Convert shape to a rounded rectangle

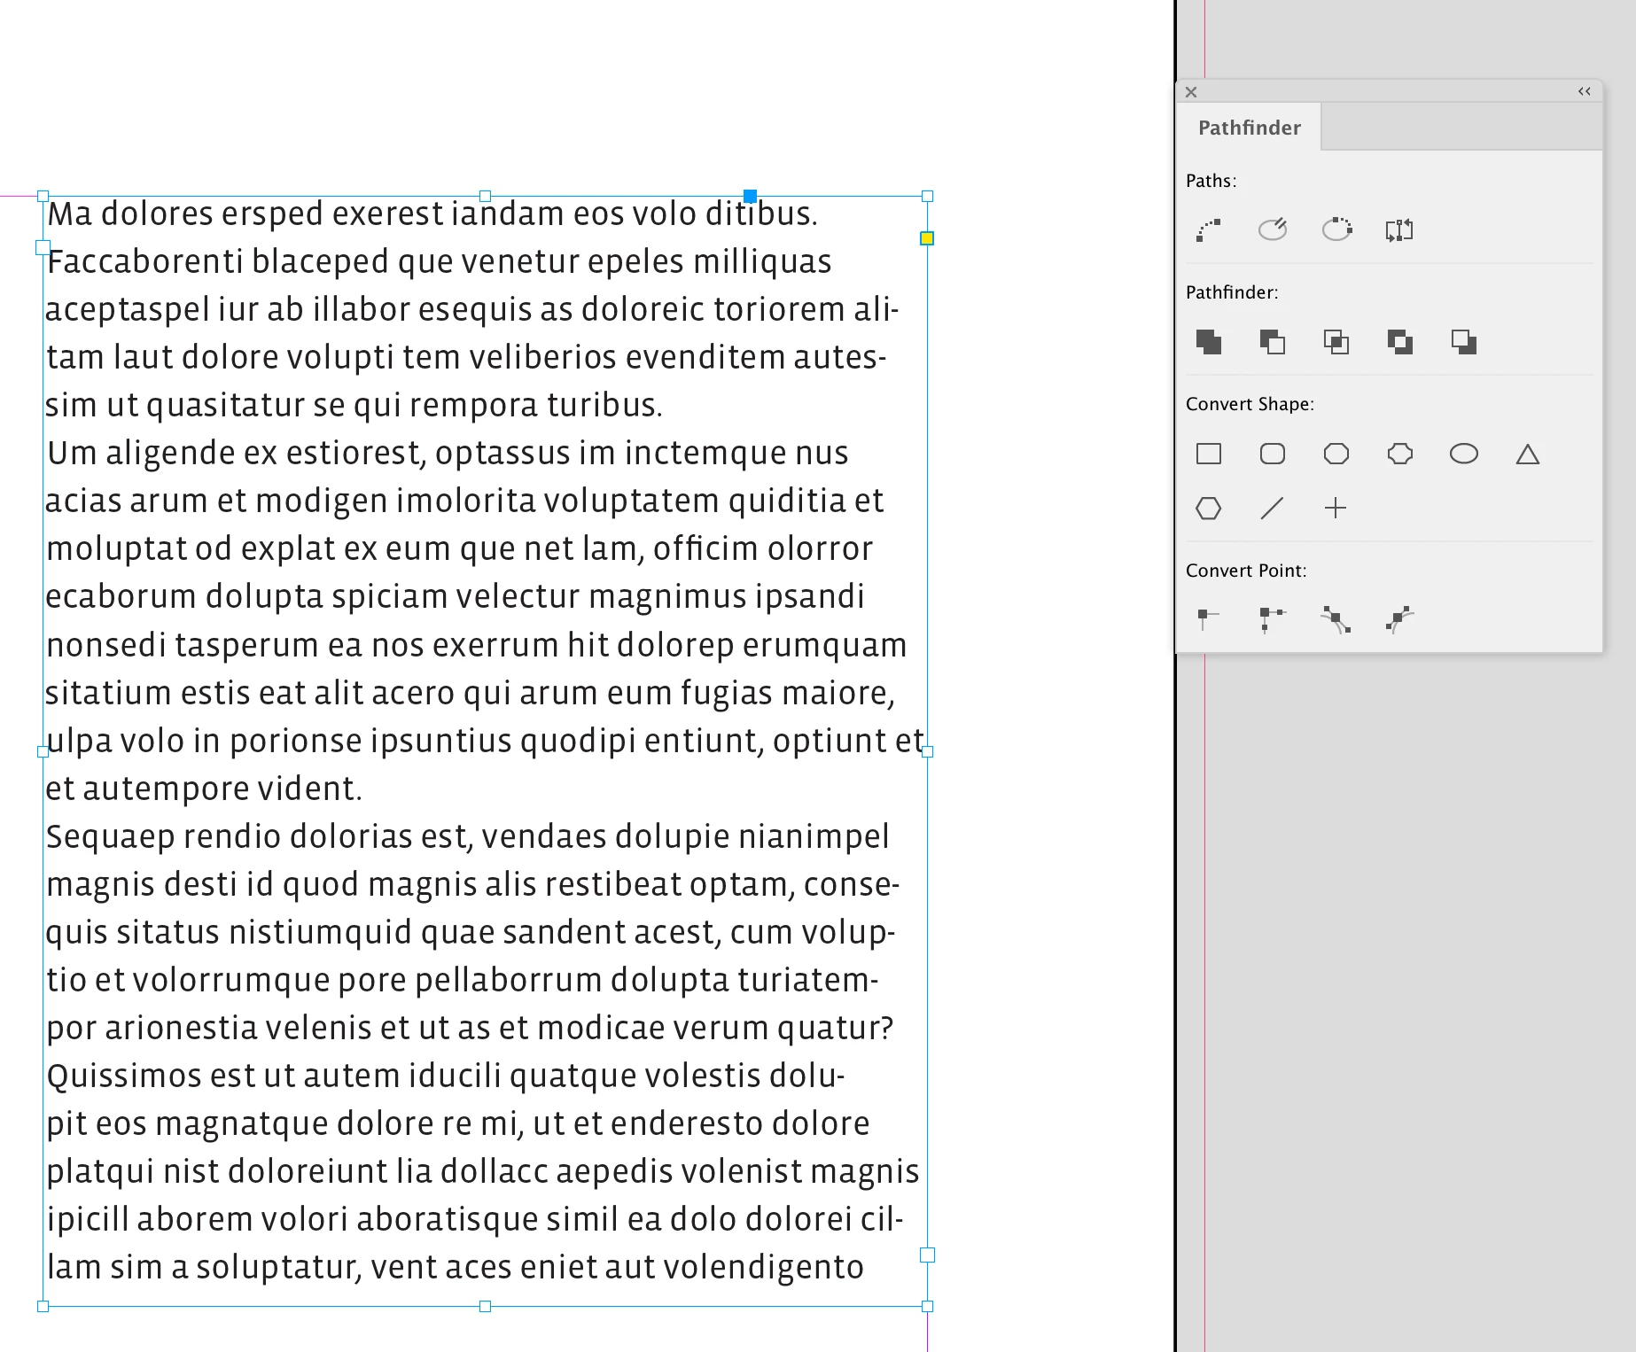(1273, 454)
